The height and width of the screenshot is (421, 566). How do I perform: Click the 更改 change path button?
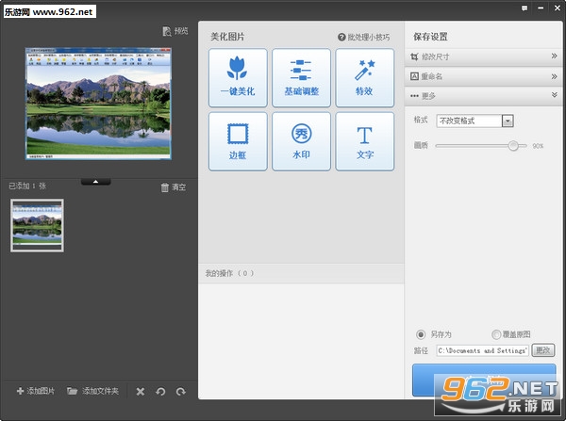543,350
